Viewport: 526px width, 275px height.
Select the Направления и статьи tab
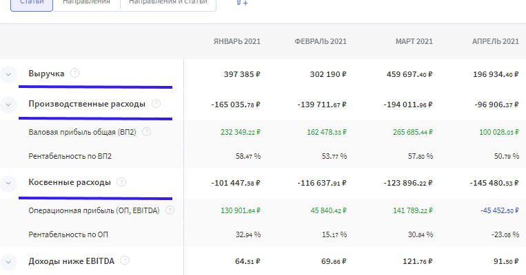coord(168,3)
